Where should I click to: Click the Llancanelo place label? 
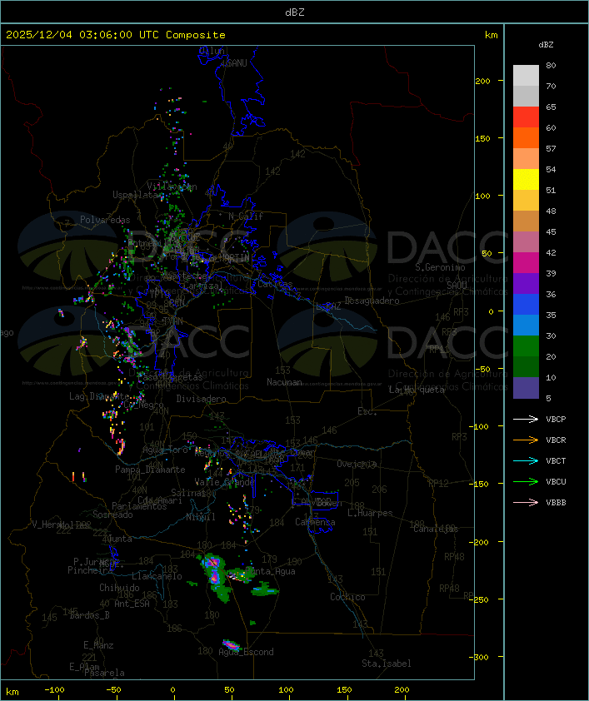pyautogui.click(x=157, y=576)
